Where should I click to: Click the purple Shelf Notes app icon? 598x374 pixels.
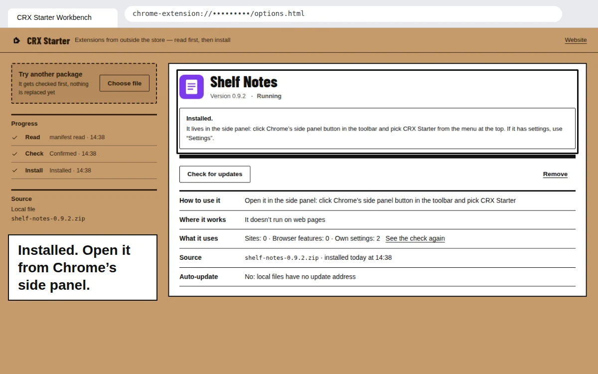pos(191,87)
